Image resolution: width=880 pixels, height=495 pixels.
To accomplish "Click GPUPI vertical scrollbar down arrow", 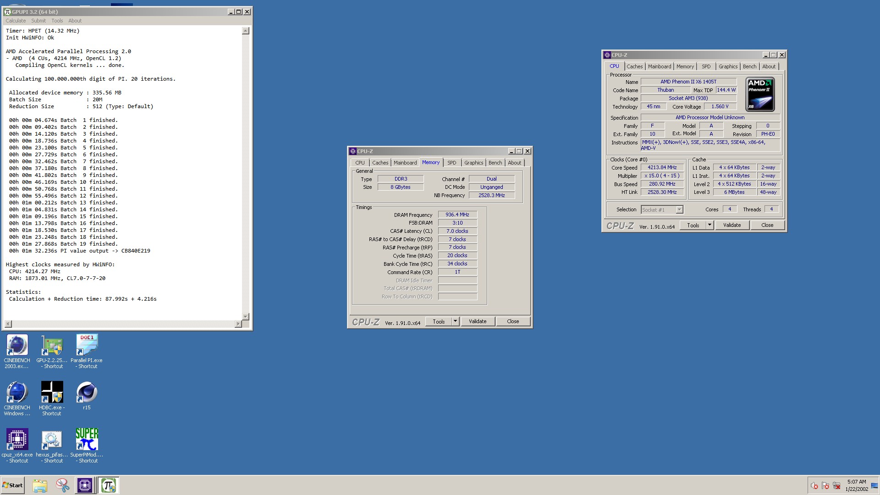I will (x=246, y=316).
